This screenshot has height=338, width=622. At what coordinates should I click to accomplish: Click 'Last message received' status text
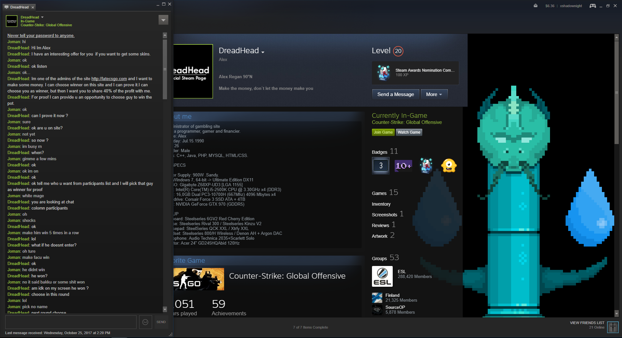click(58, 333)
